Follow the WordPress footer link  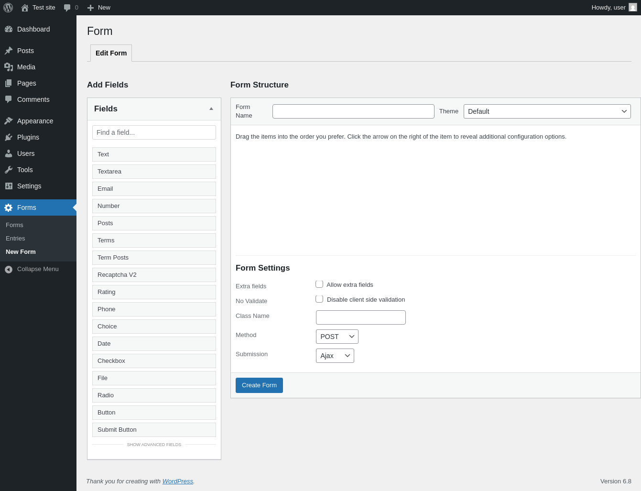[178, 481]
